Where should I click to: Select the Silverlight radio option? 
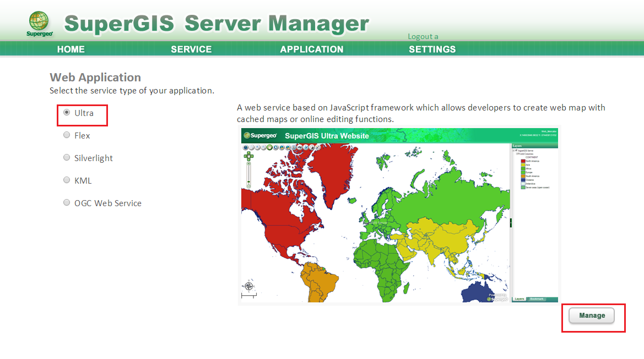click(x=67, y=157)
